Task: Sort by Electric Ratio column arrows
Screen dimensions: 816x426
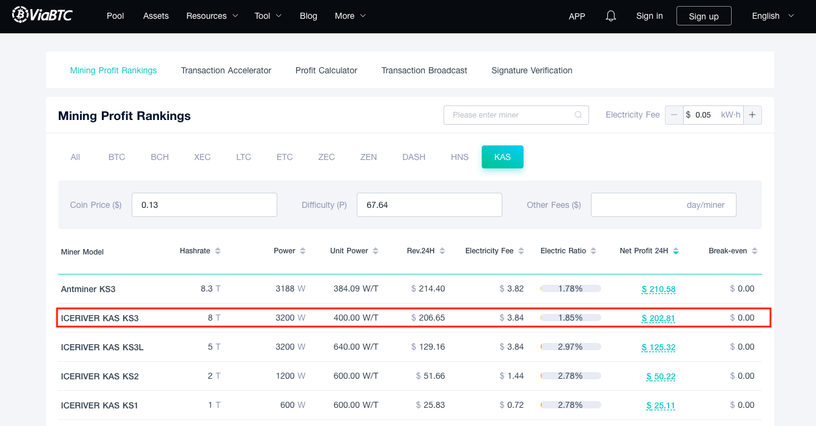Action: pos(593,251)
